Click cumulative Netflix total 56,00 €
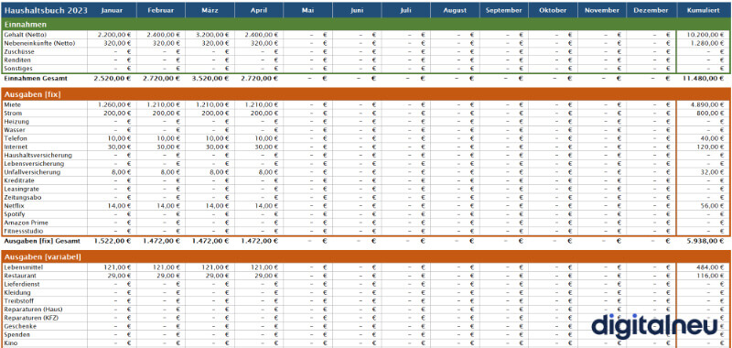This screenshot has width=732, height=348. pyautogui.click(x=713, y=205)
